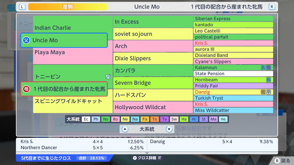
Task: Select State Pension ancestor row
Action: point(233,74)
